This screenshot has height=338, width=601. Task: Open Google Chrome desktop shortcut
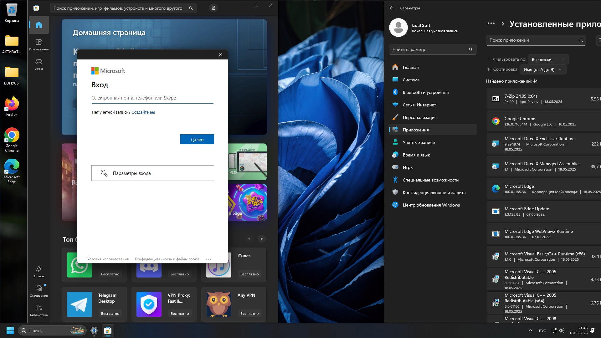tap(12, 140)
